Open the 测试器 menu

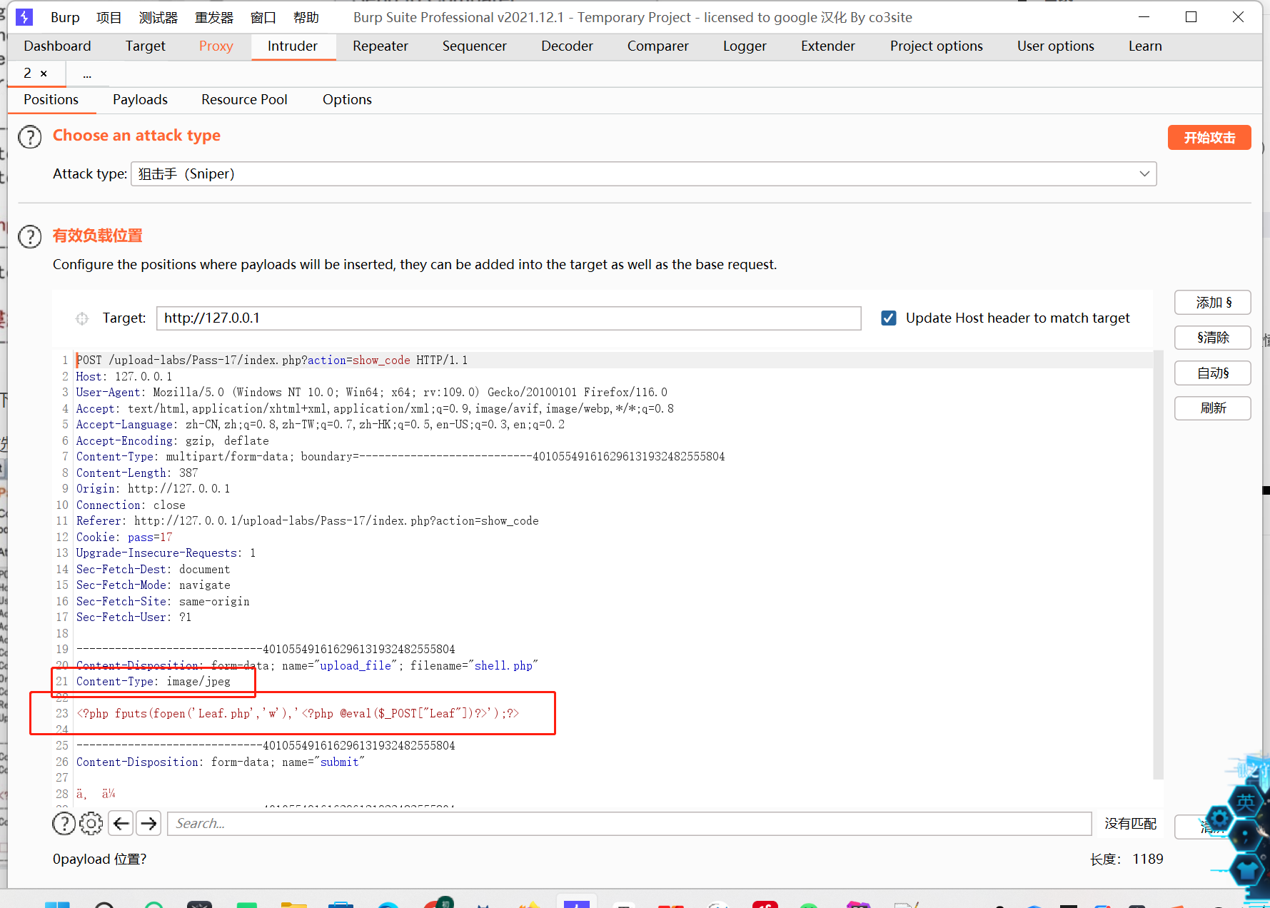[158, 17]
